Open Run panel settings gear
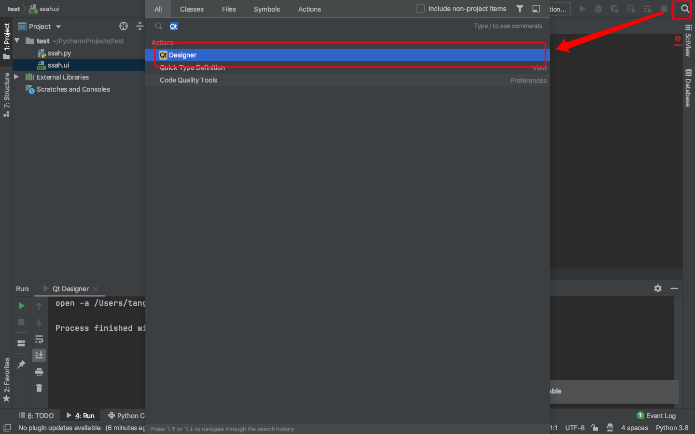695x434 pixels. 658,288
